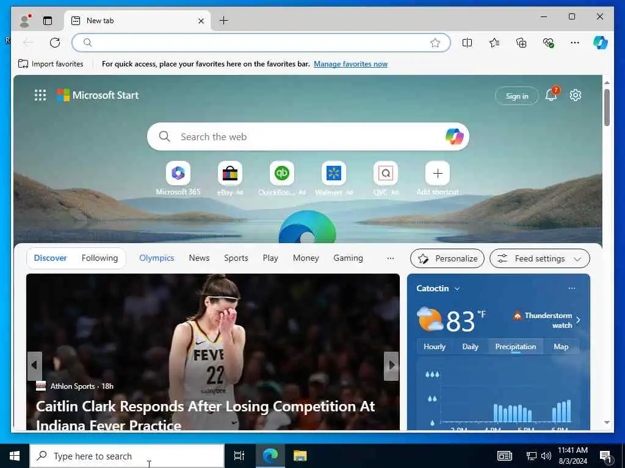
Task: Open File Explorer from taskbar
Action: (300, 456)
